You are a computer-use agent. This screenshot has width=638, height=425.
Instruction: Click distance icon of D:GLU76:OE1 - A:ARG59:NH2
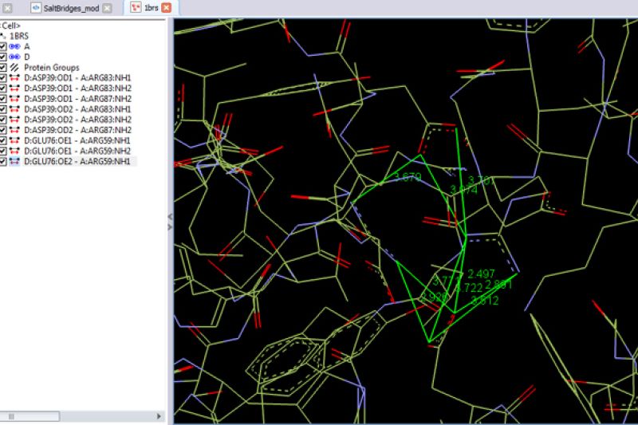click(x=14, y=151)
